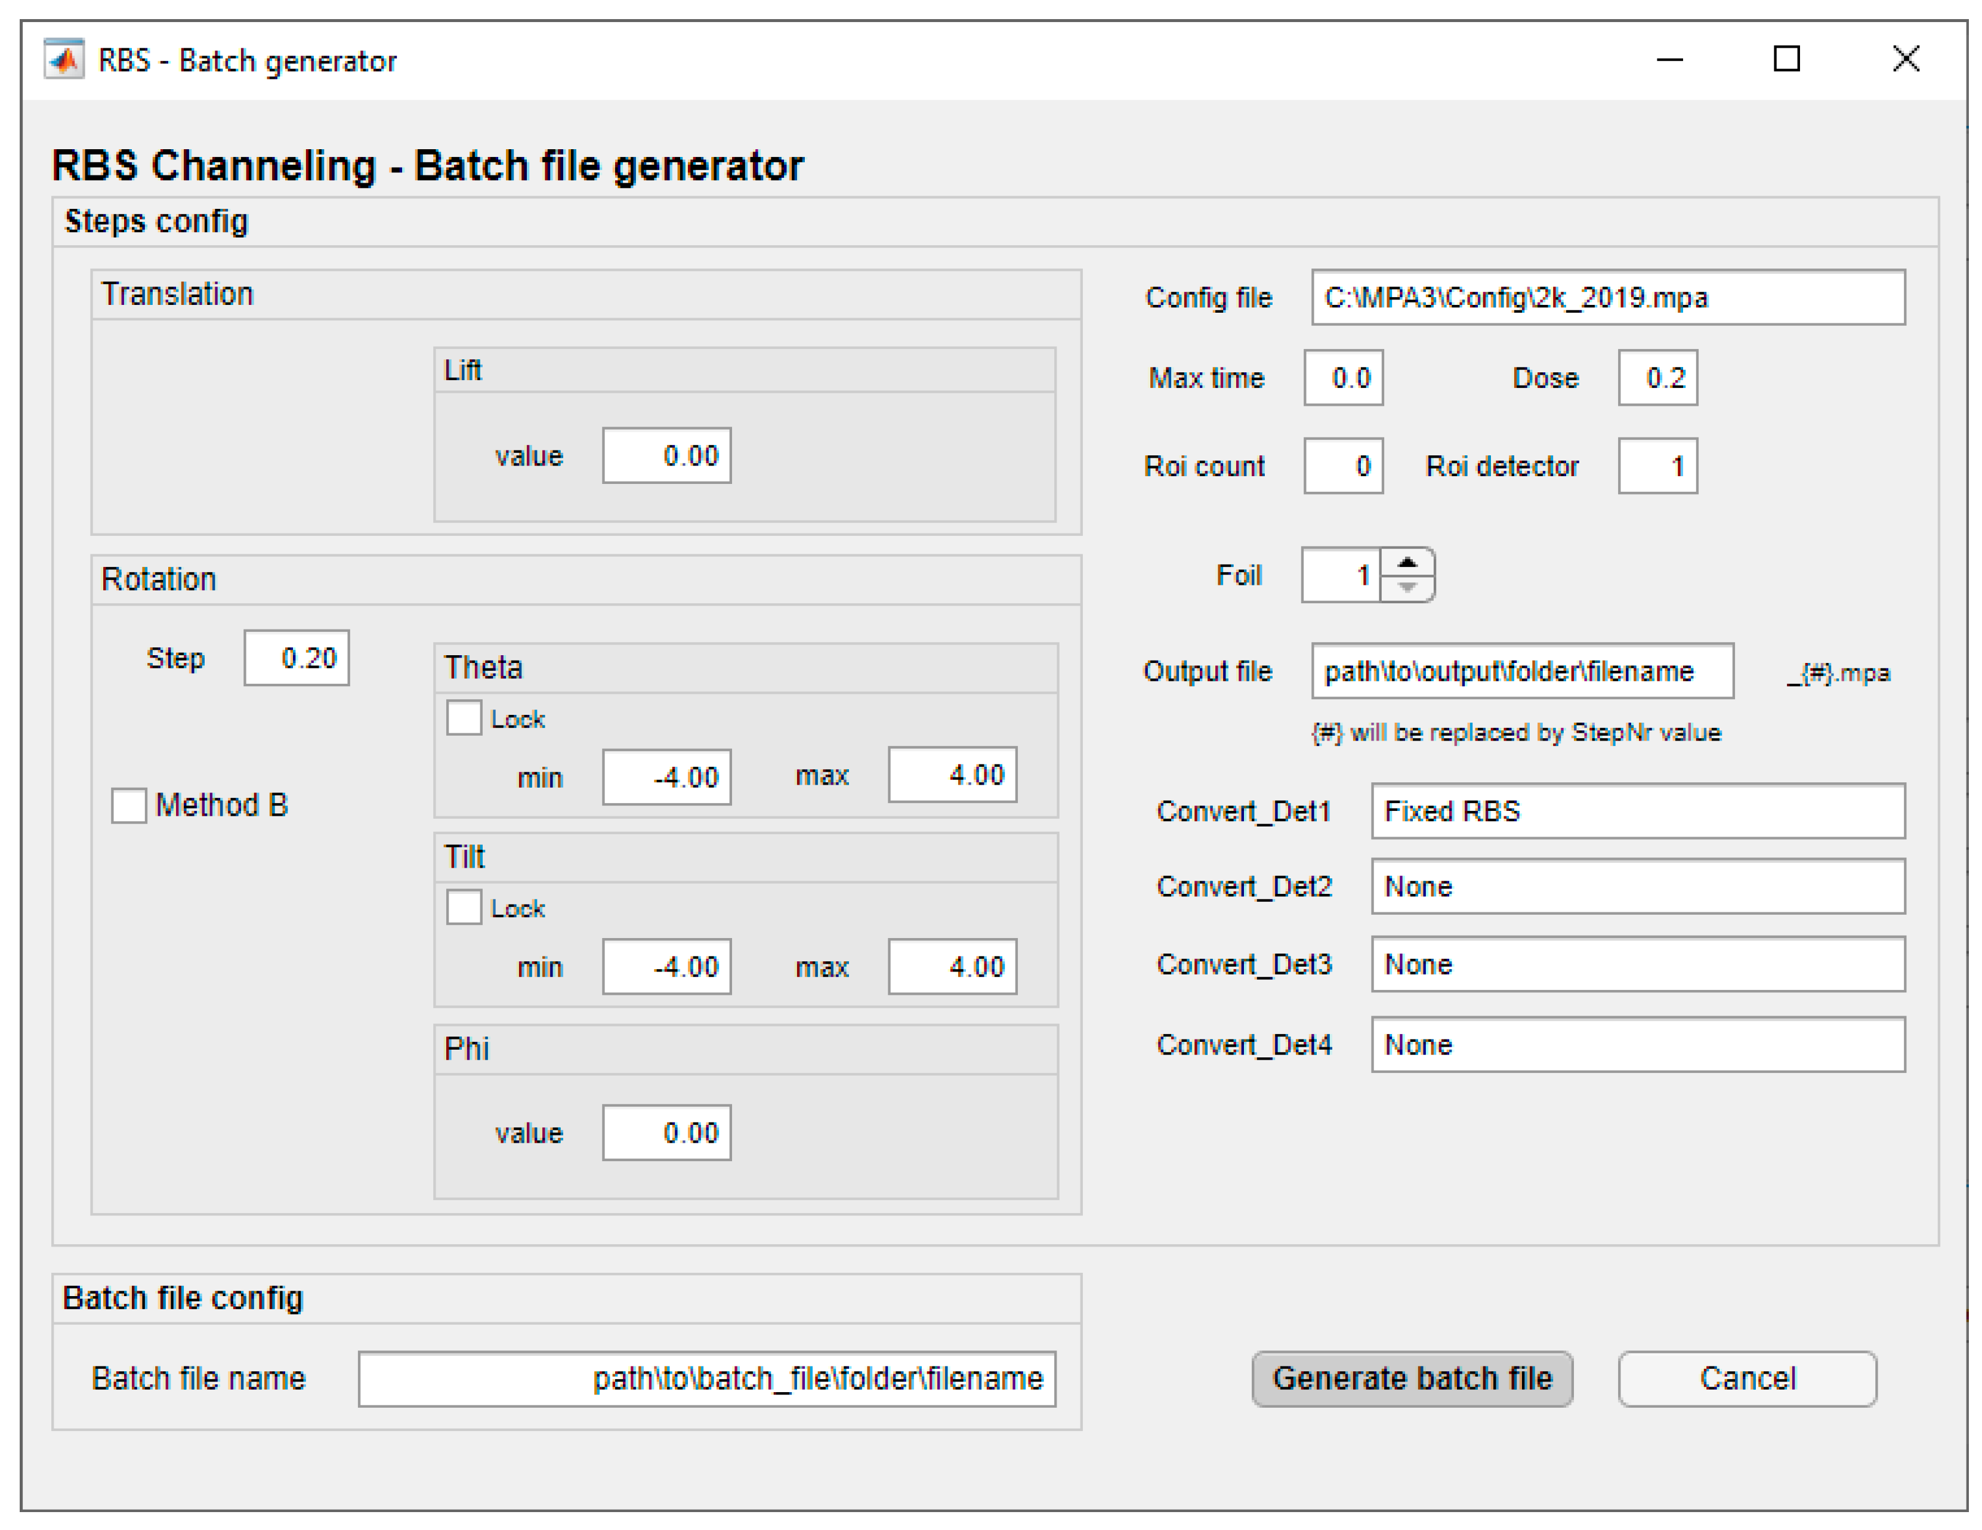Maximize the Batch generator window
The image size is (1982, 1530).
(x=1786, y=60)
